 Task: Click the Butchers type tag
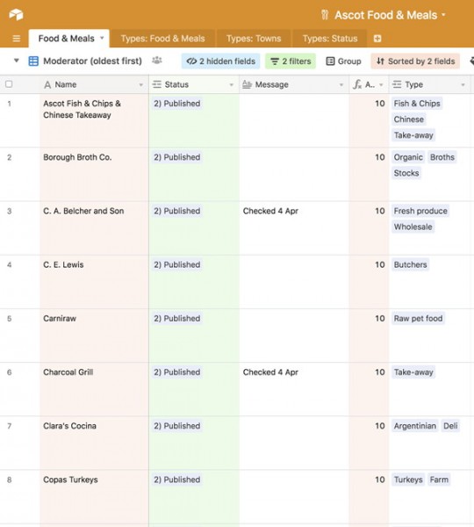click(x=410, y=265)
